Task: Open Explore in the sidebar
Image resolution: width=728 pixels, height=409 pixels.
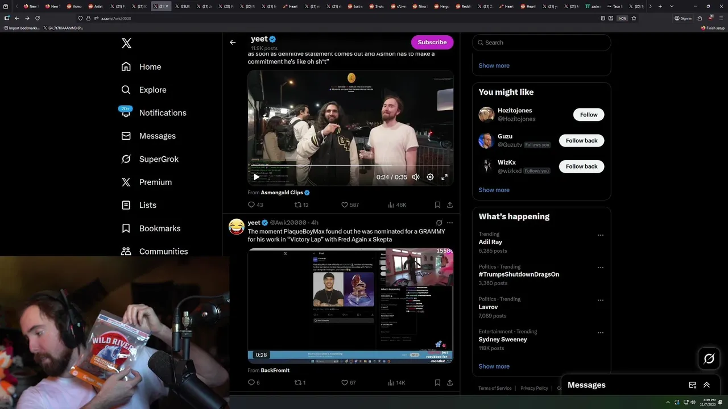Action: pyautogui.click(x=144, y=90)
